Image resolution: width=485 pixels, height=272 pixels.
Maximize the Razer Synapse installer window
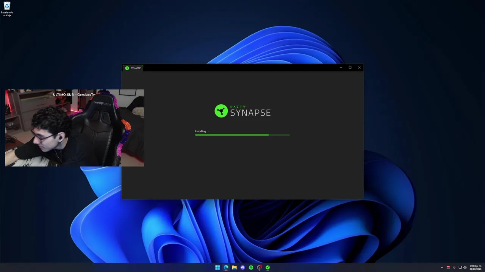350,68
